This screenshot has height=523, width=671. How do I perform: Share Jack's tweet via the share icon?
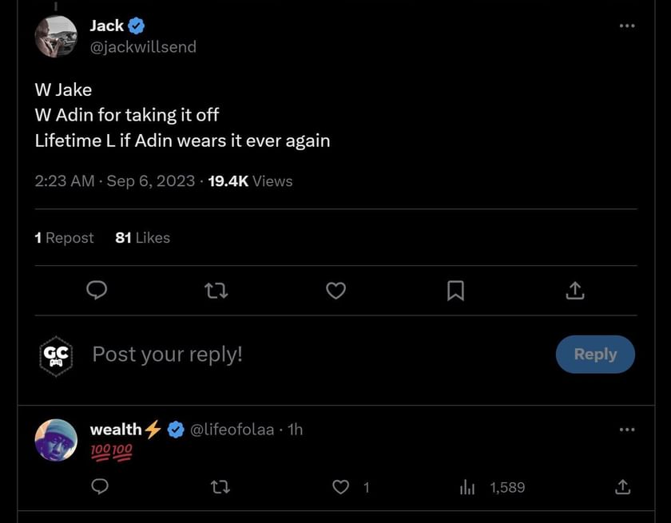[575, 291]
